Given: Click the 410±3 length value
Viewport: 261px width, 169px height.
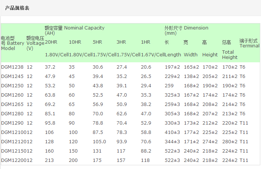Looking at the screenshot, I should coord(172,132).
